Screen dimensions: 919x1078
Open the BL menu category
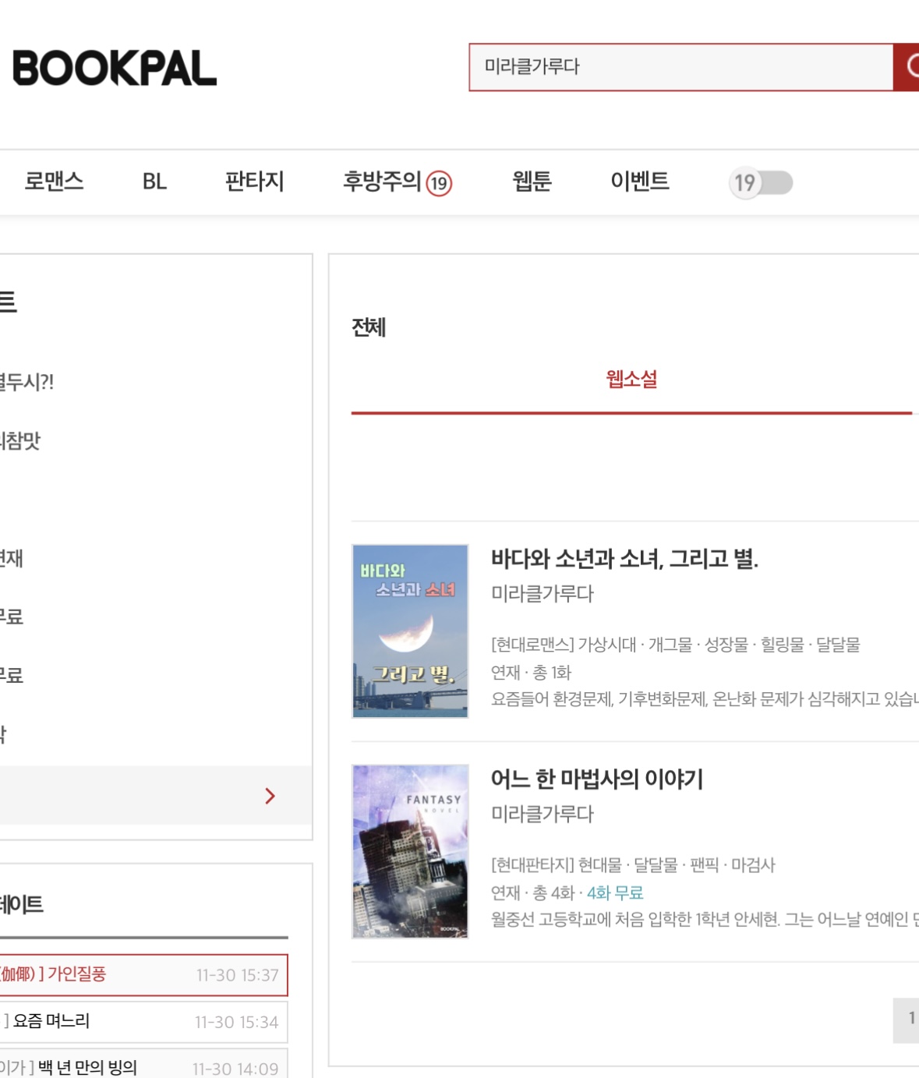click(x=154, y=182)
